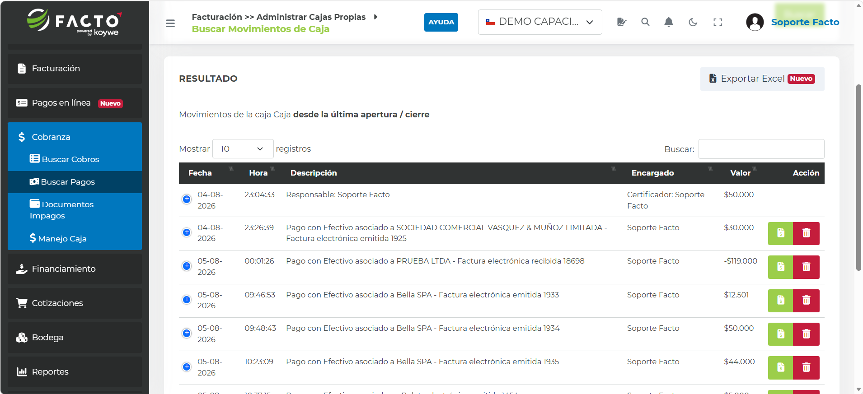Toggle dark mode moon icon
The width and height of the screenshot is (863, 394).
point(693,22)
